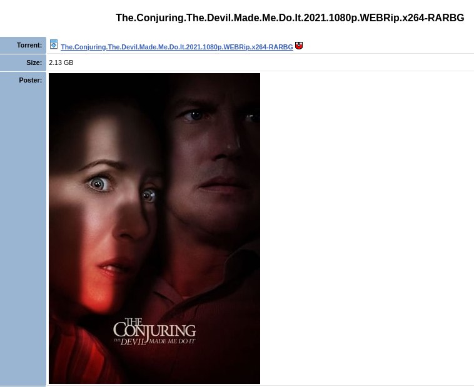Click the movie poster image
The width and height of the screenshot is (474, 387).
154,228
